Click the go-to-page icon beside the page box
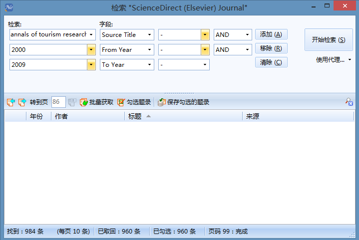359x240 pixels. [72, 102]
